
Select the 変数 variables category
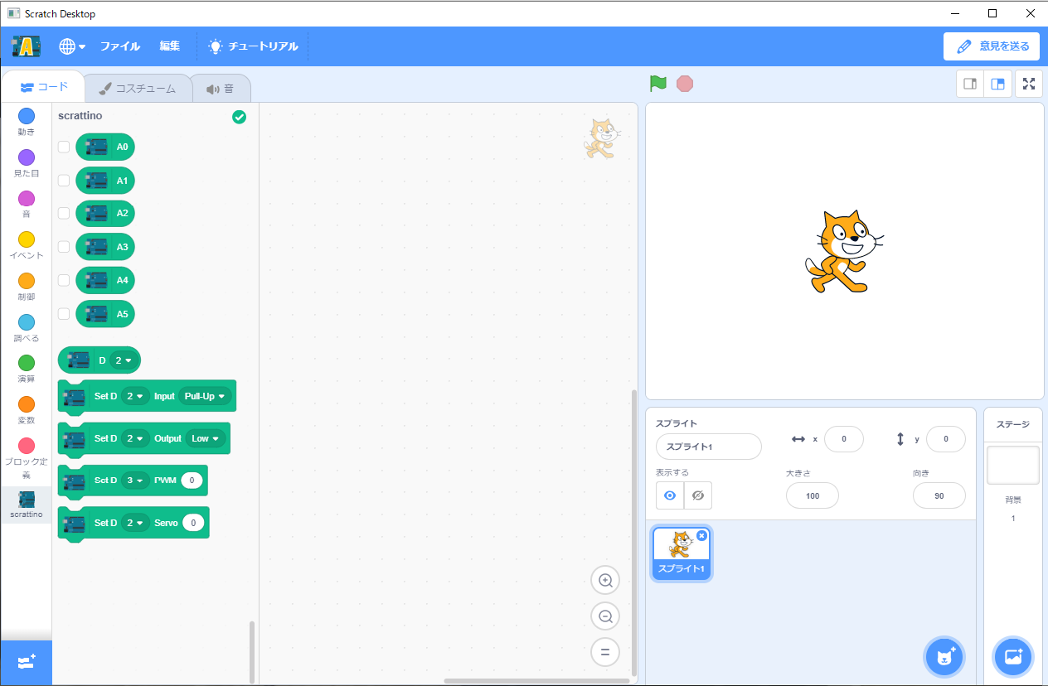click(27, 410)
